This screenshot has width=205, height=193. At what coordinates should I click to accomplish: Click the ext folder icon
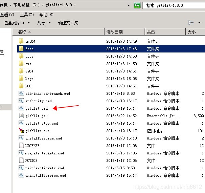(x=21, y=63)
